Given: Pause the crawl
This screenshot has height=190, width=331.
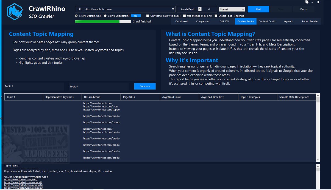Looking at the screenshot, I should (304, 9).
